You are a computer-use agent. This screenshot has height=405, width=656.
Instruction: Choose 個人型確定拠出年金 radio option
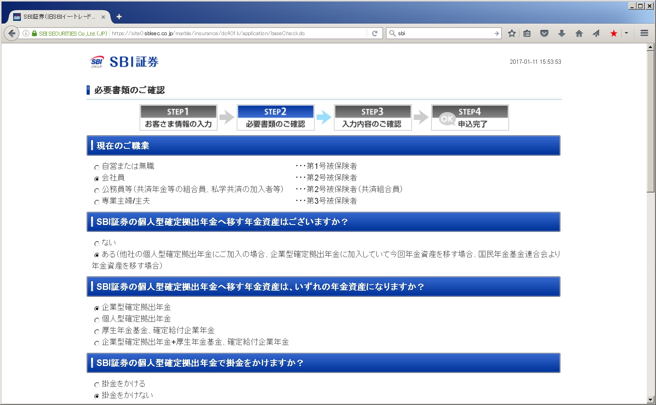pos(97,320)
